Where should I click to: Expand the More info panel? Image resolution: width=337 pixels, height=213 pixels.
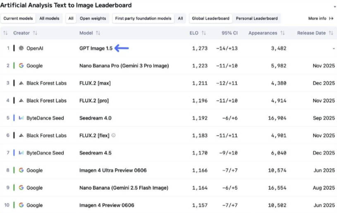click(x=320, y=19)
